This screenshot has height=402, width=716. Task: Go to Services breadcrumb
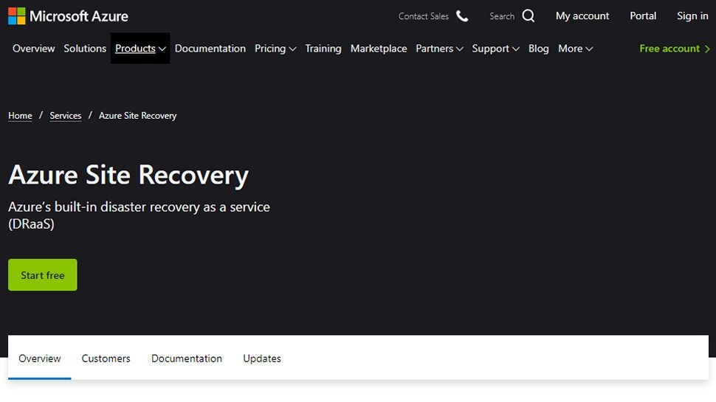(x=65, y=116)
